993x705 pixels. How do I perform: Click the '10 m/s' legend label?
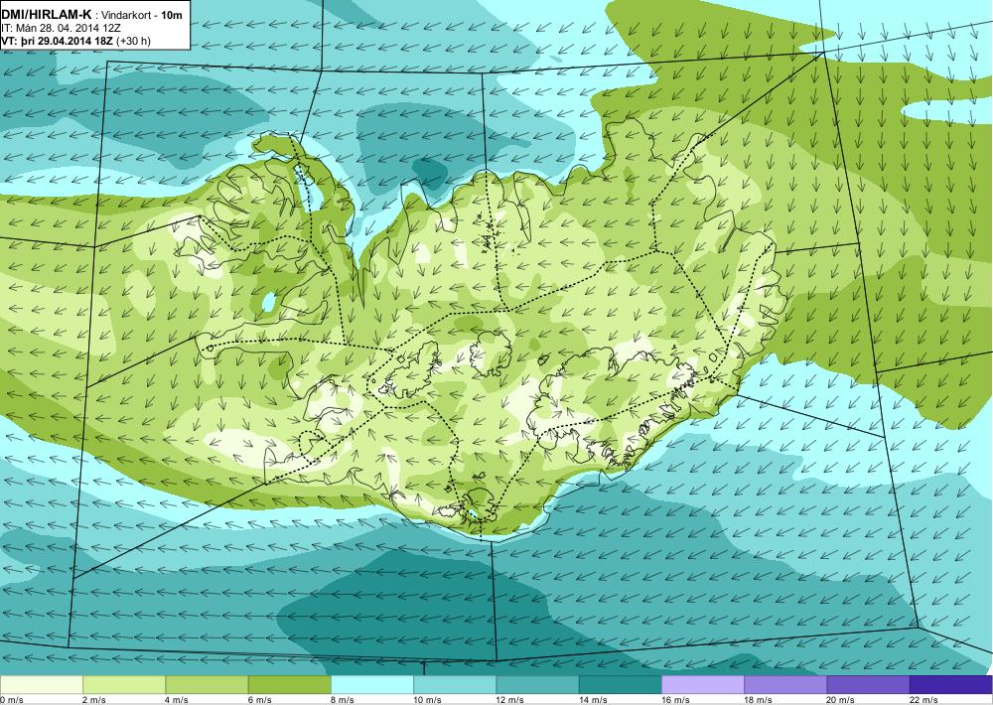pyautogui.click(x=427, y=700)
